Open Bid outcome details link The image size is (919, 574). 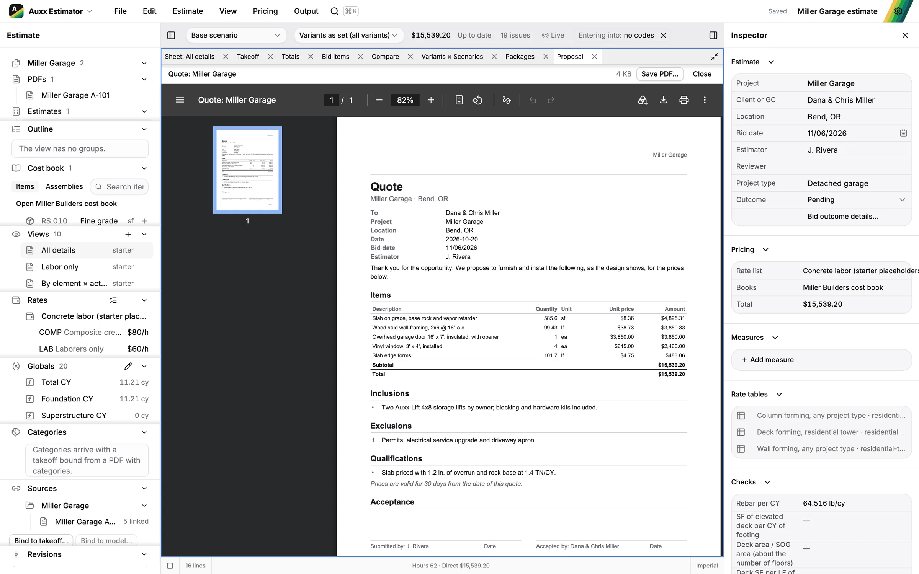click(x=843, y=216)
